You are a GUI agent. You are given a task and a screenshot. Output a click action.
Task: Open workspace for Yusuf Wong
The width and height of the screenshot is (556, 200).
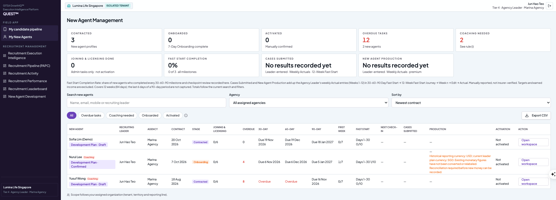pos(533,181)
